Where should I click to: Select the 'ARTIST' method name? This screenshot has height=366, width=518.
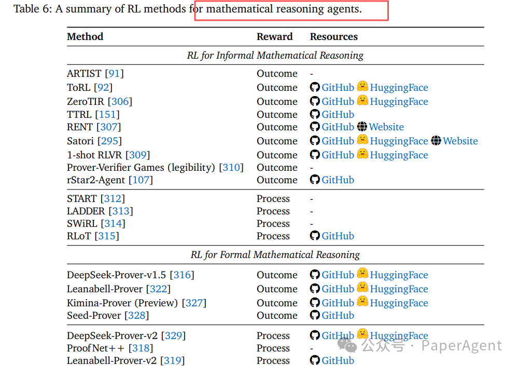[84, 73]
